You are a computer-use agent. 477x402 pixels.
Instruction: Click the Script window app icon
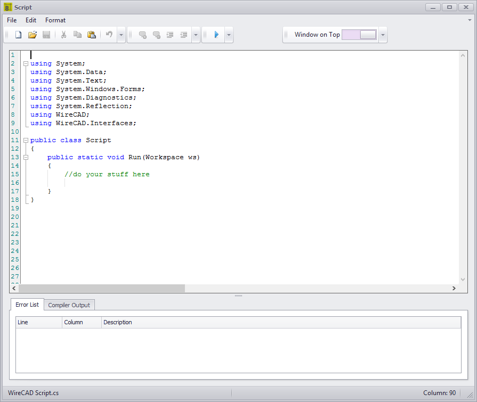coord(8,7)
